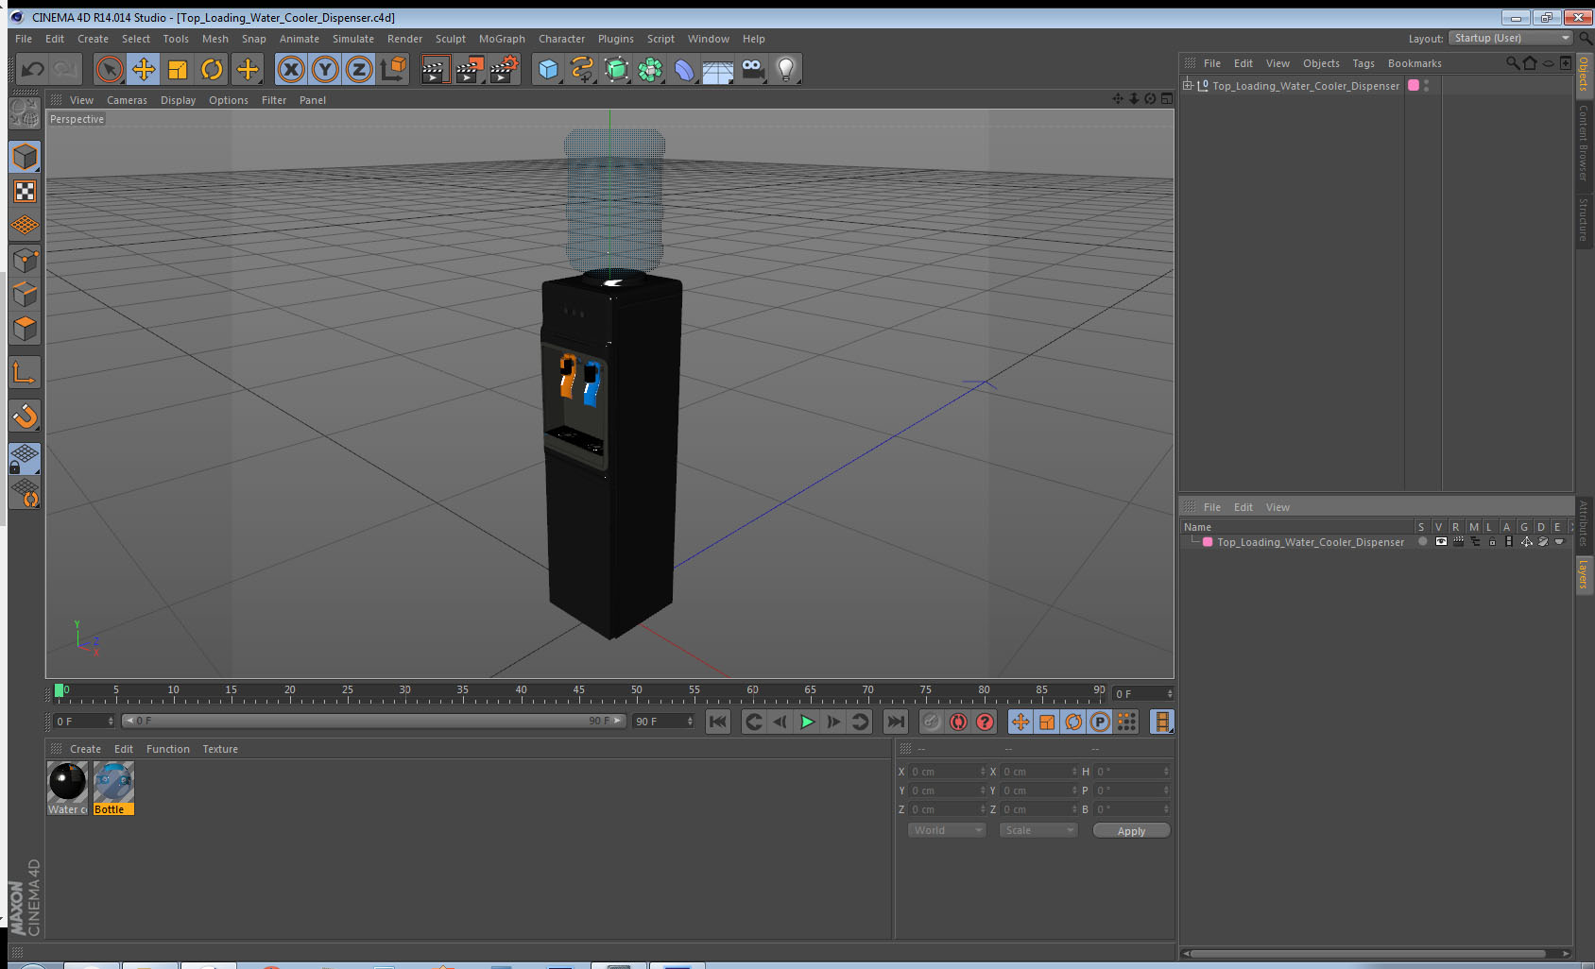Select the Water cooler material thumbnail

pos(67,788)
